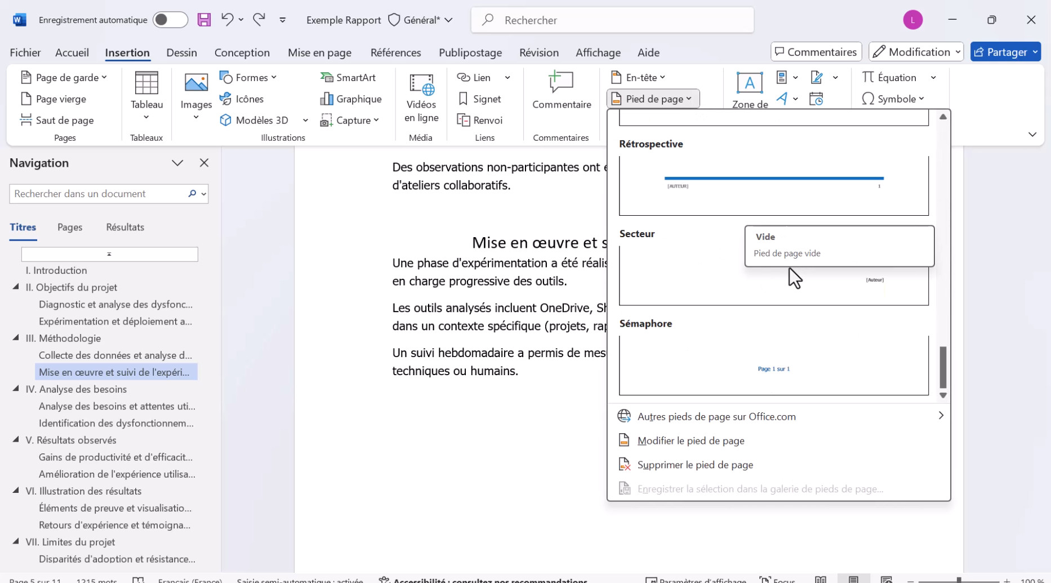This screenshot has height=583, width=1051.
Task: Close the Navigation pane
Action: tap(204, 163)
